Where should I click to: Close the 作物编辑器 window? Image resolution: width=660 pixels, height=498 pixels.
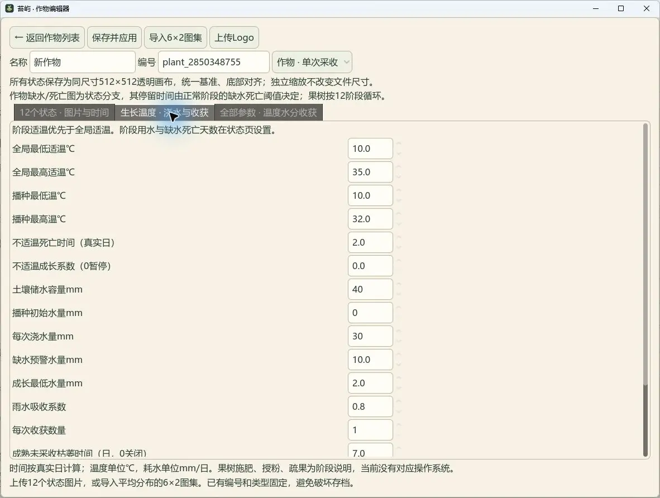[647, 8]
